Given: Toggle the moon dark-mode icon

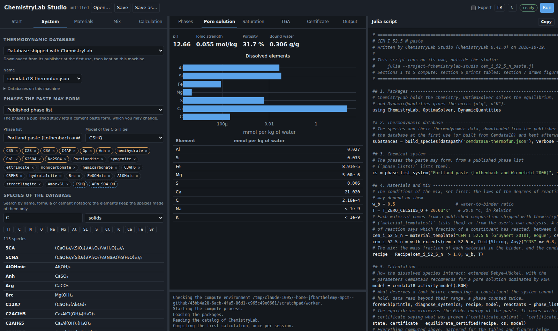Looking at the screenshot, I should 512,8.
